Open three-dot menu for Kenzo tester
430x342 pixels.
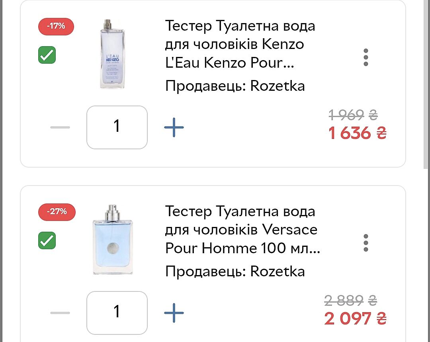366,58
